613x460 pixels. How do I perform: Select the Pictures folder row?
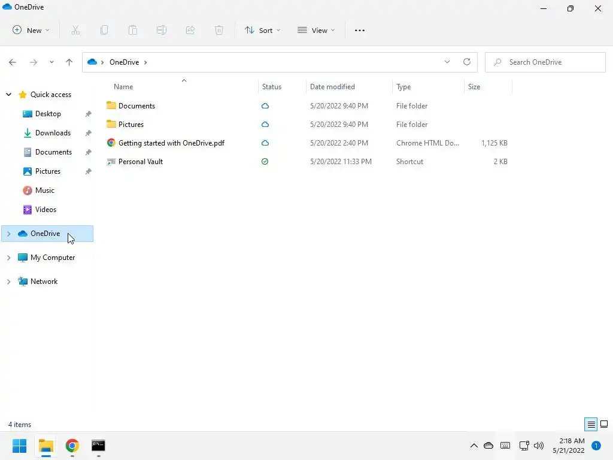(x=307, y=125)
